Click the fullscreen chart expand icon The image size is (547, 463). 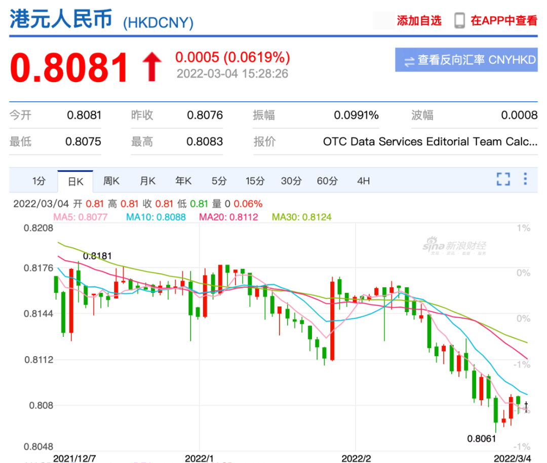tap(503, 180)
